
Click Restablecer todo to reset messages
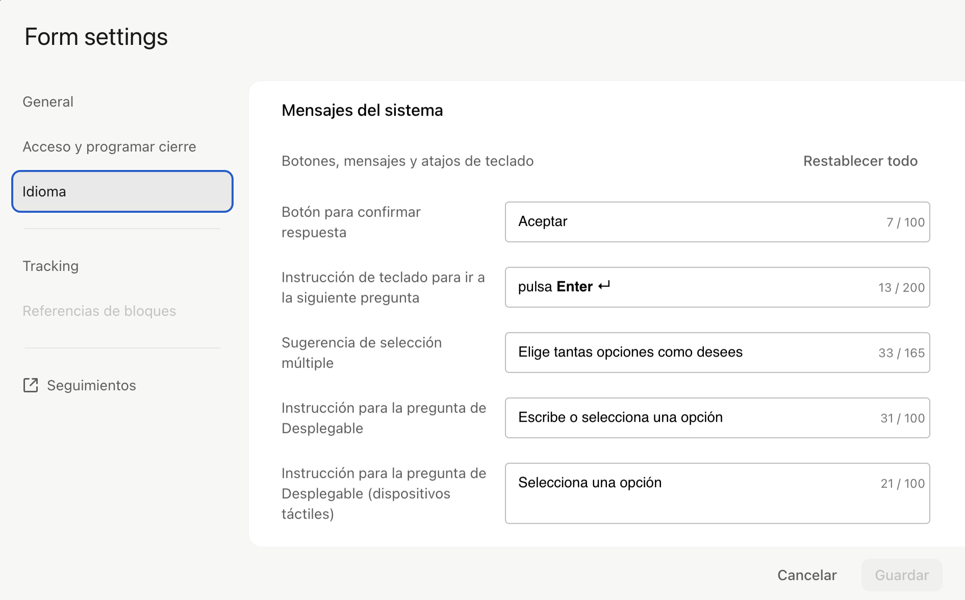860,161
